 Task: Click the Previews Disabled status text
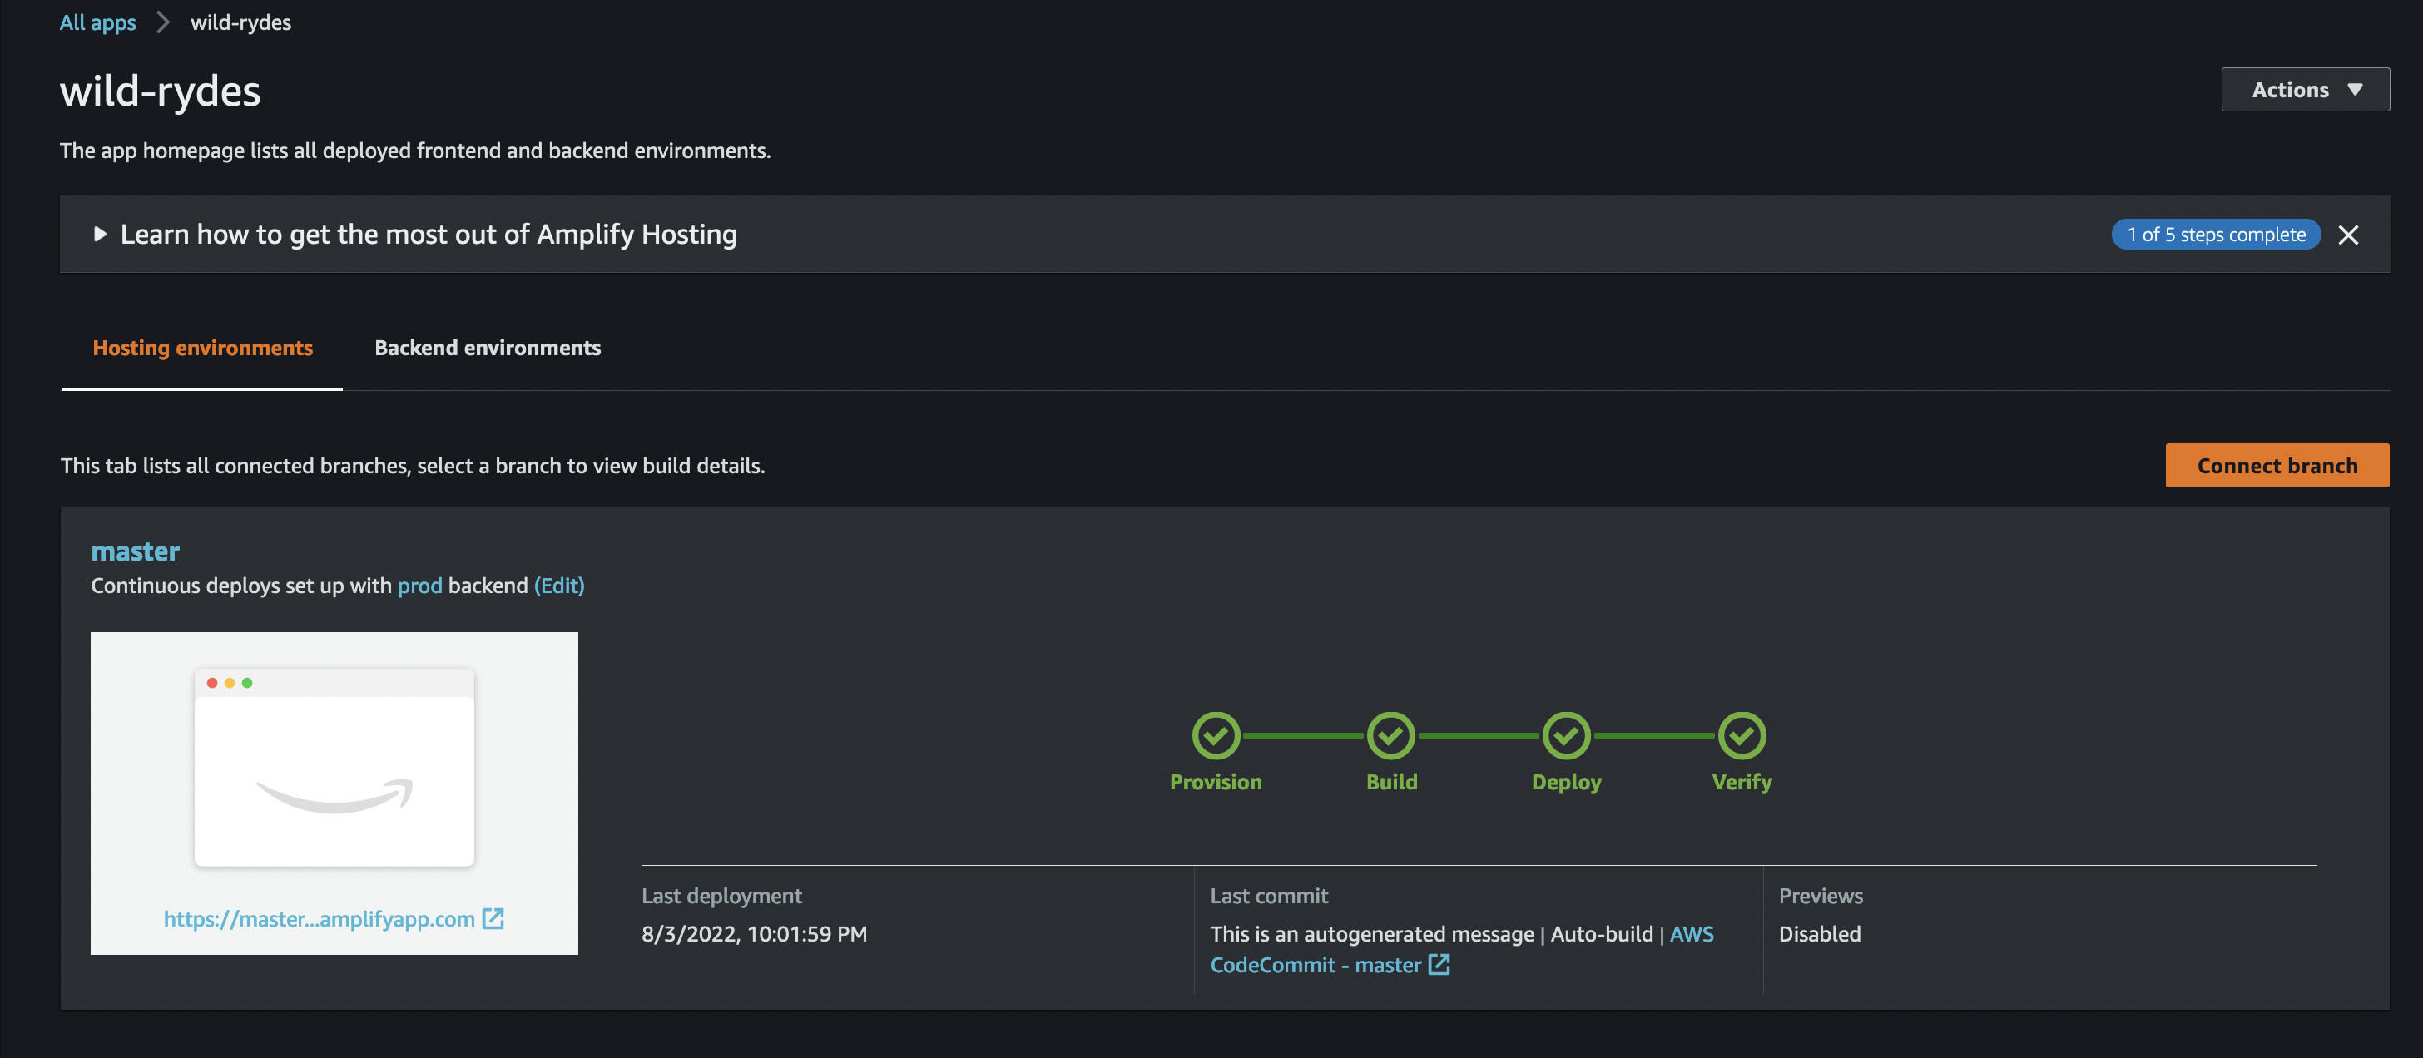click(1820, 934)
